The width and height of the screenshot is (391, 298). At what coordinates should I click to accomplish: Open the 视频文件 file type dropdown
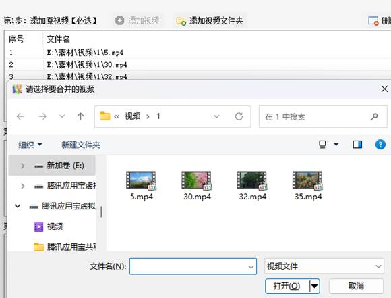tap(324, 266)
